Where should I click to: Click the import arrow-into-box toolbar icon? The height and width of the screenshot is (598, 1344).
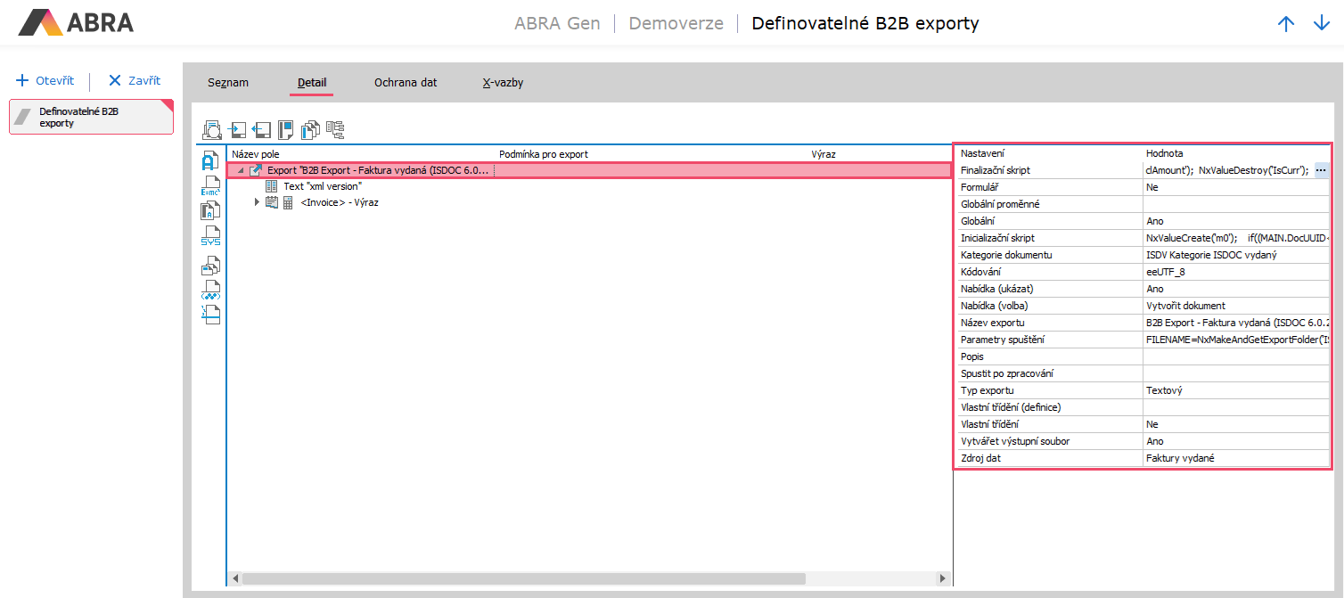click(x=237, y=130)
